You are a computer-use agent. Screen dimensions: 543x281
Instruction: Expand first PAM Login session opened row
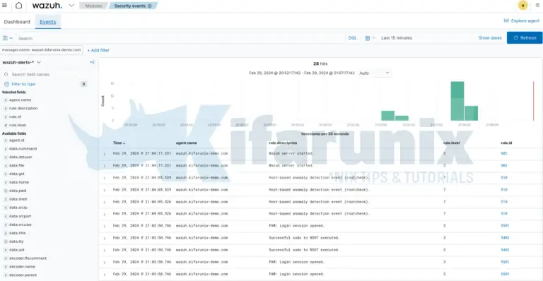click(x=104, y=227)
